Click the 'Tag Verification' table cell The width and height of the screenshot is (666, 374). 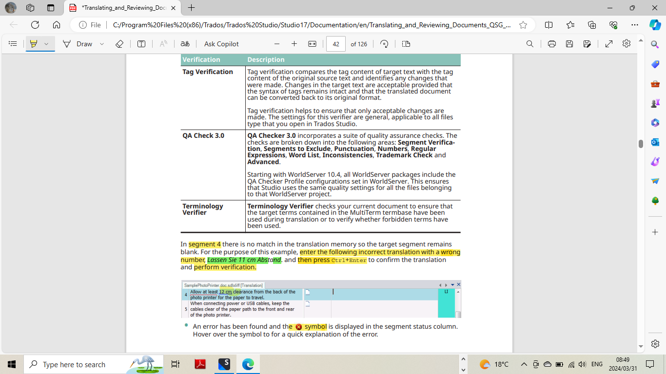213,98
